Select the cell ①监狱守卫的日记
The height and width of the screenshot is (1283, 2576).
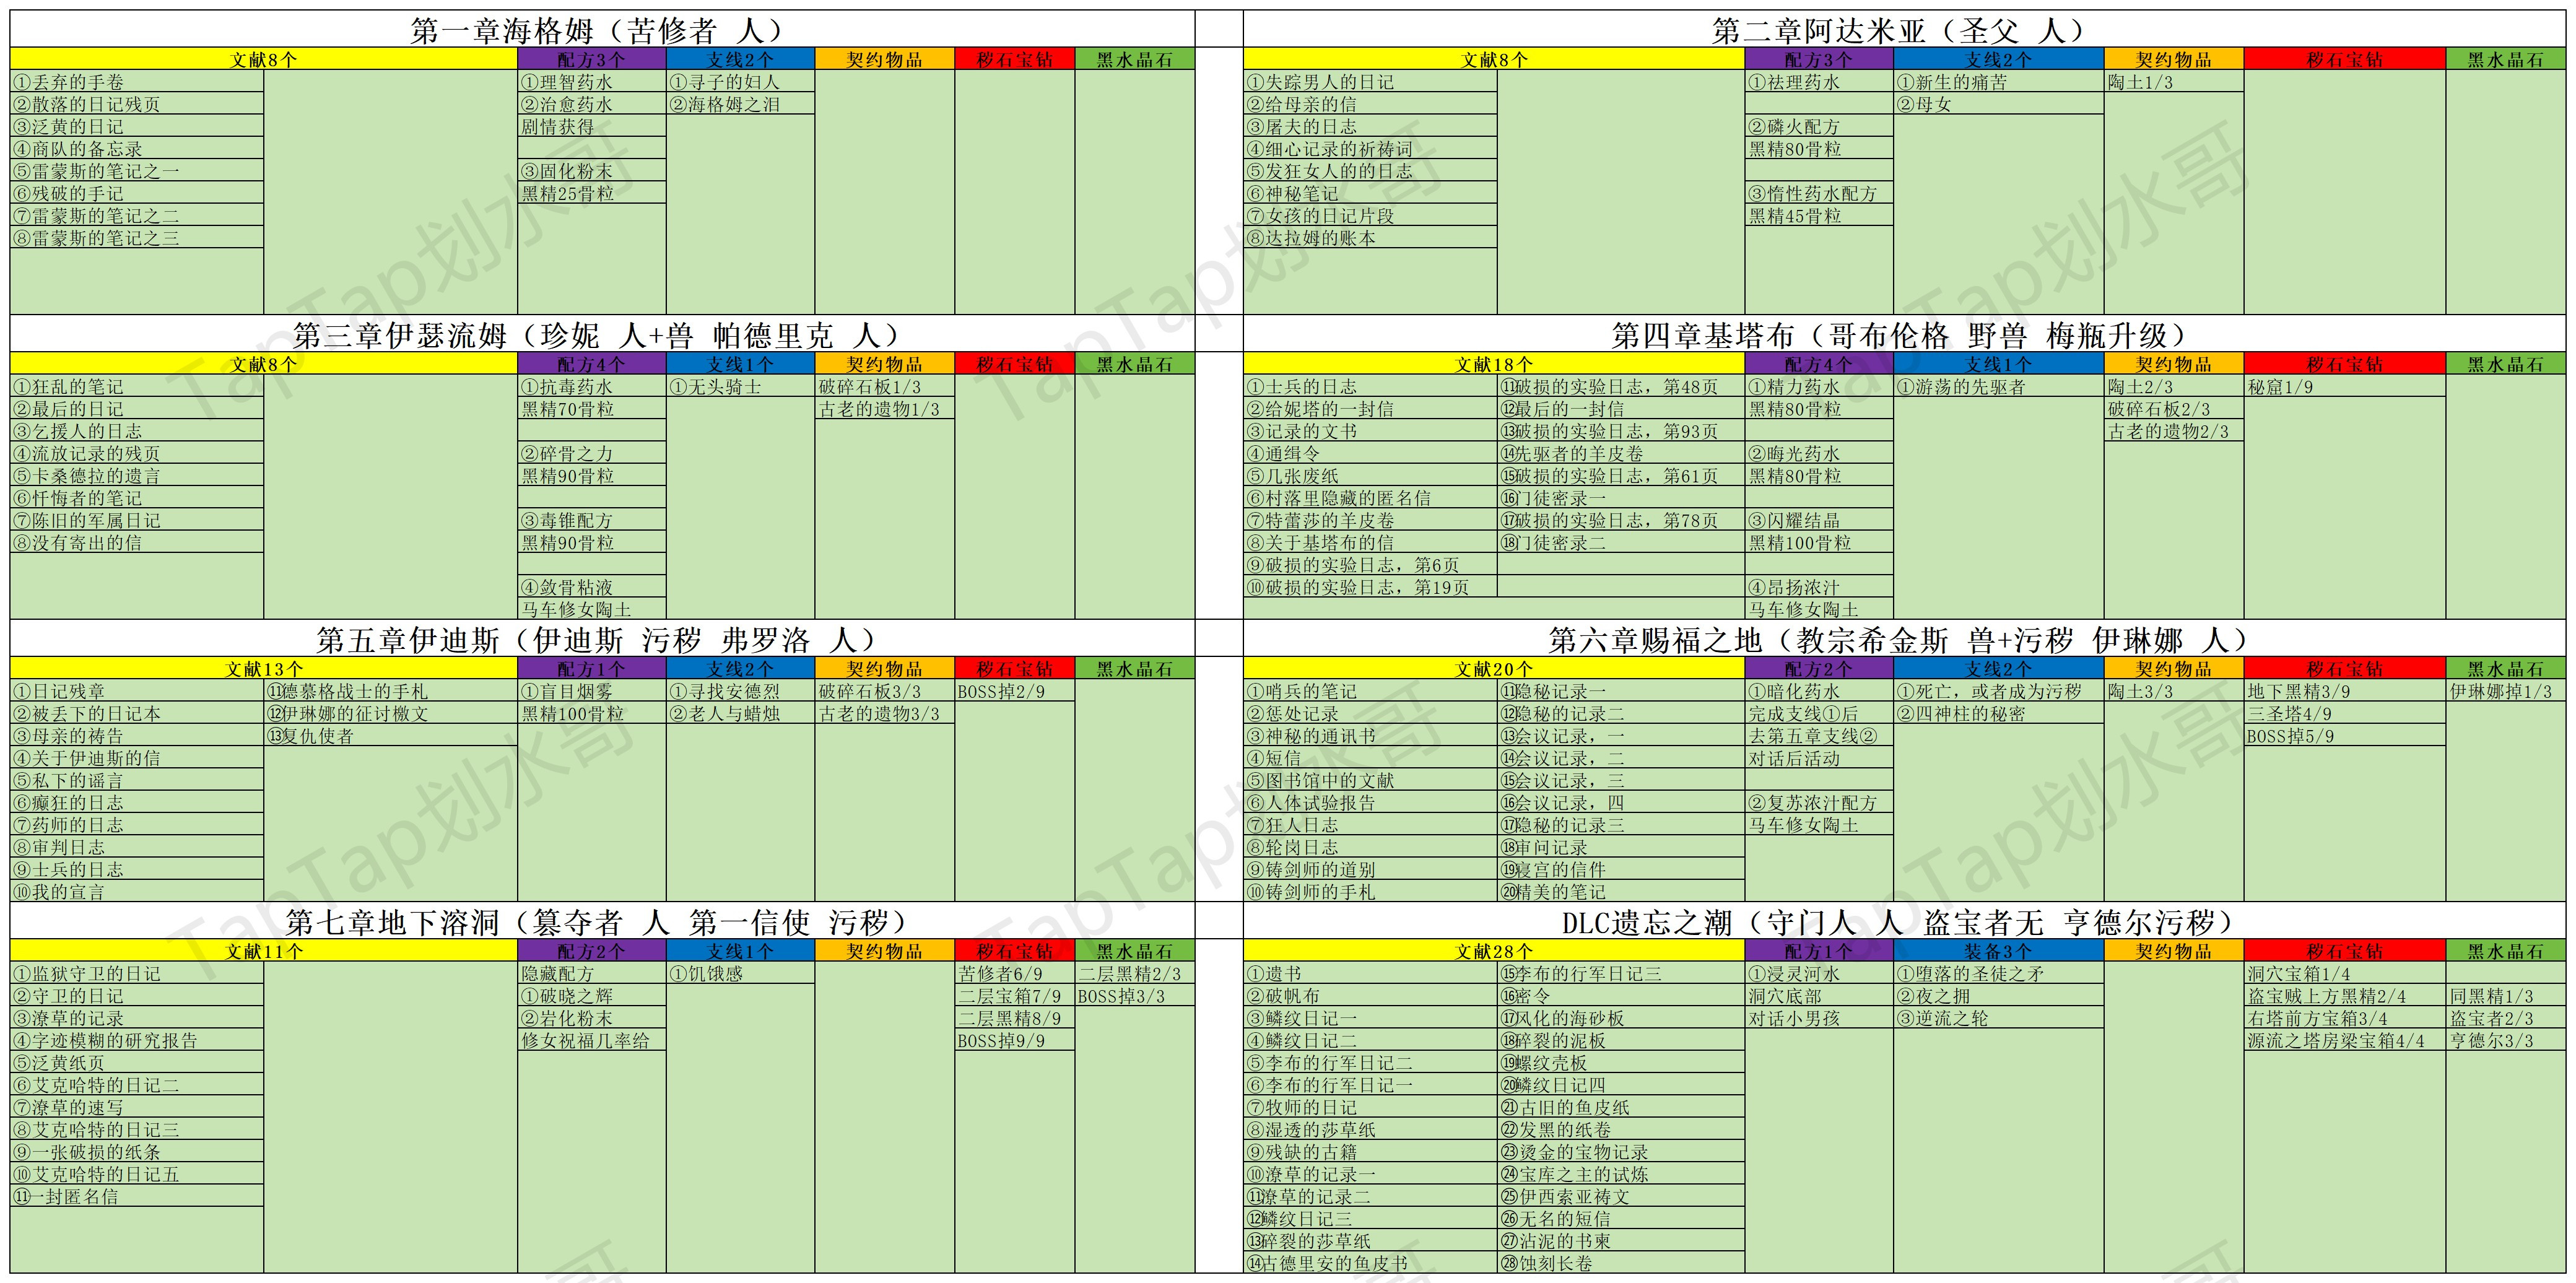tap(137, 973)
